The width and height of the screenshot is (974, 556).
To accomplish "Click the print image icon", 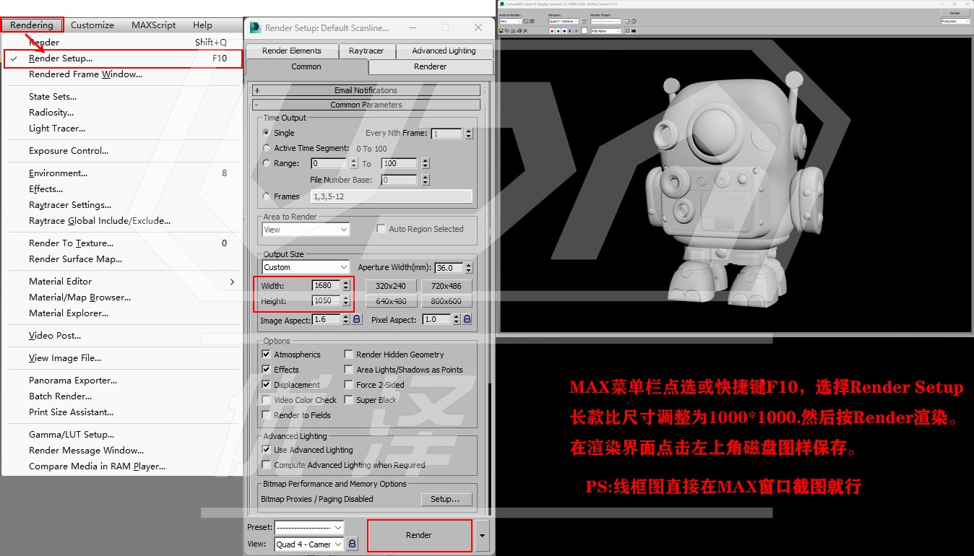I will [519, 31].
